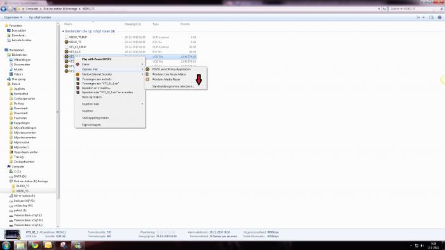Click the Norton Internet Security icon
Viewport: 445px width, 250px height.
78,74
